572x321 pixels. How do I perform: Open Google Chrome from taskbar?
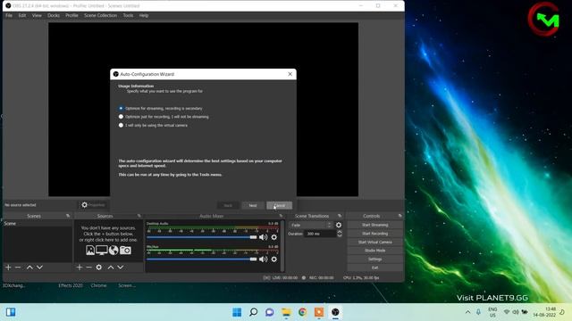point(302,312)
